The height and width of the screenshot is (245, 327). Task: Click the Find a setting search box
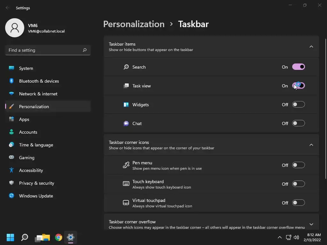coord(44,50)
